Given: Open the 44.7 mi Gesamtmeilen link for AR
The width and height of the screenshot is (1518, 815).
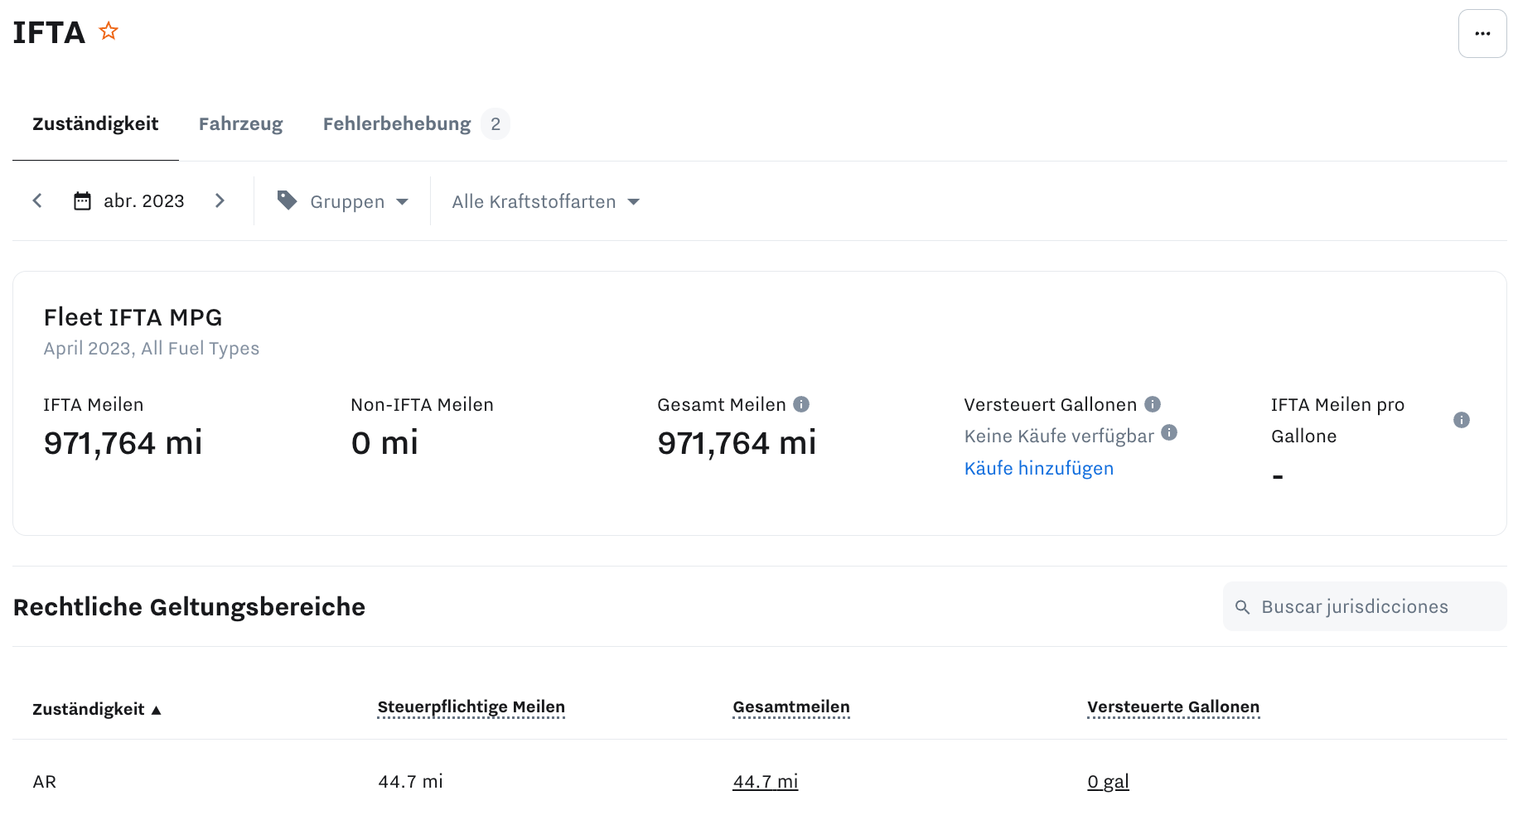Looking at the screenshot, I should pyautogui.click(x=765, y=782).
